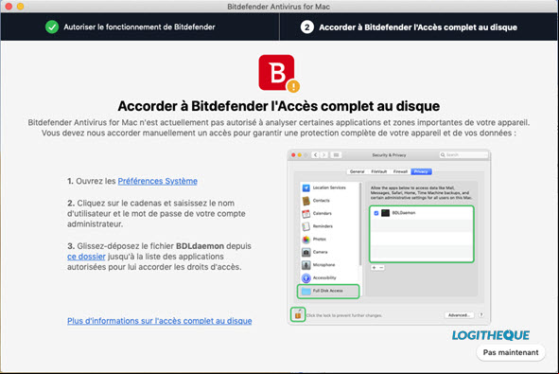The width and height of the screenshot is (559, 374).
Task: Open the Préférences Système link
Action: pos(158,181)
